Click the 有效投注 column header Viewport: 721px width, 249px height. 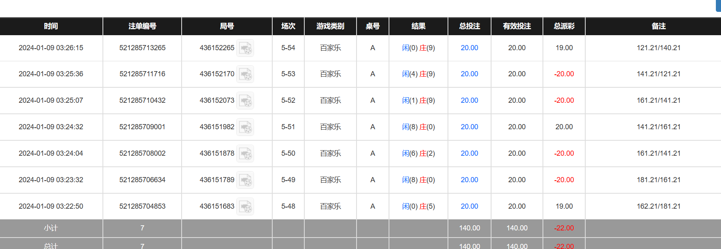pos(517,26)
